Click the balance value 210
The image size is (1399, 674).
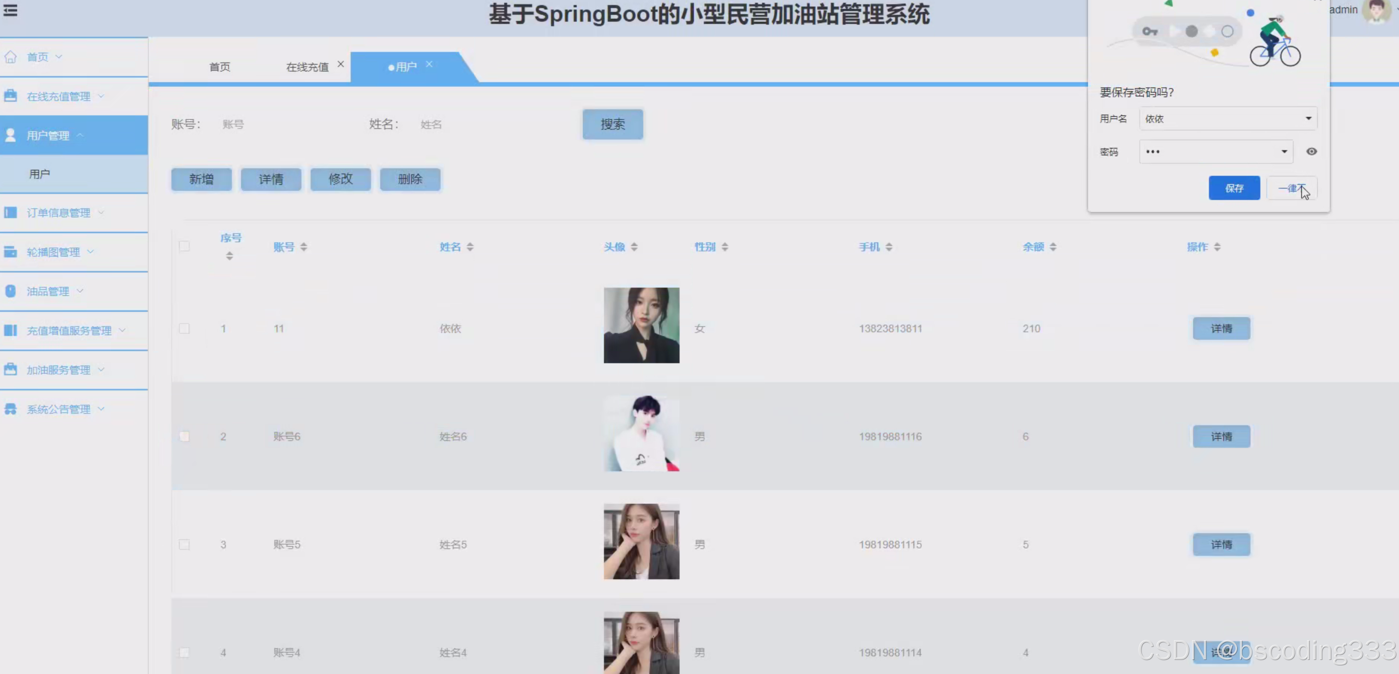coord(1031,328)
